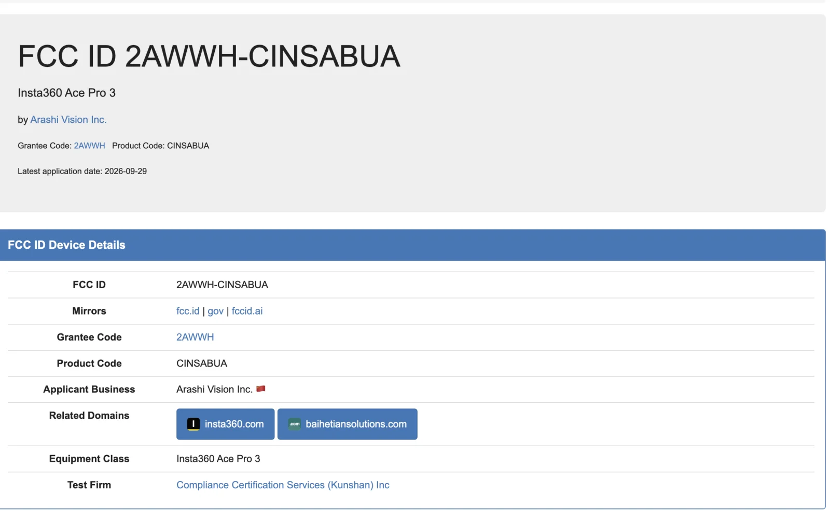The height and width of the screenshot is (511, 830).
Task: Click 2AWWH link in Grantee Code row
Action: [x=195, y=337]
